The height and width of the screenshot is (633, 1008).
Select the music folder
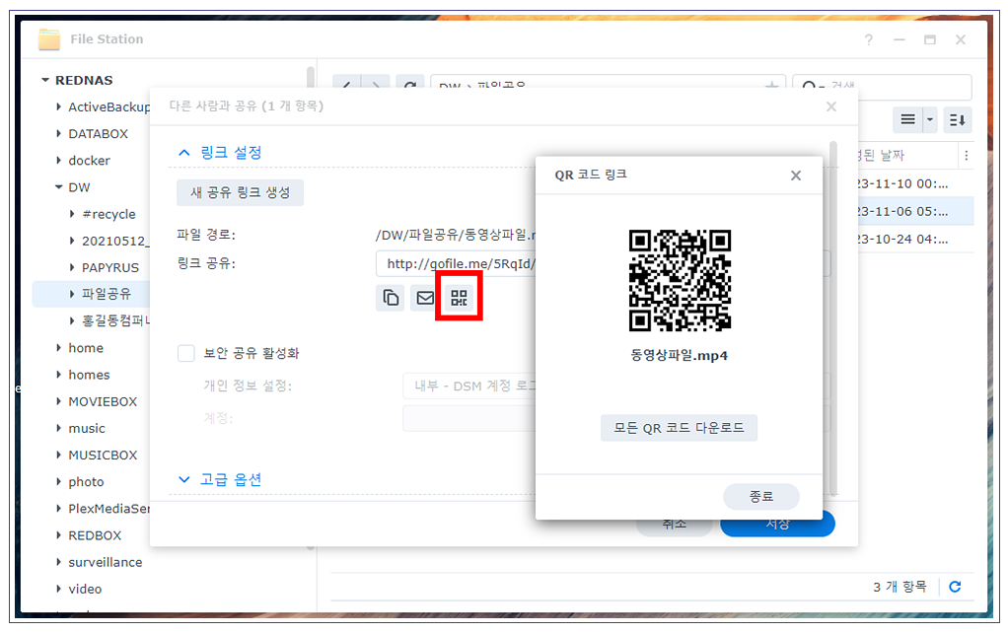87,428
